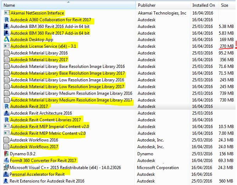The height and width of the screenshot is (185, 237).
Task: Select Microsoft Visual C++ 2015 Redistributable entry
Action: tap(65, 168)
